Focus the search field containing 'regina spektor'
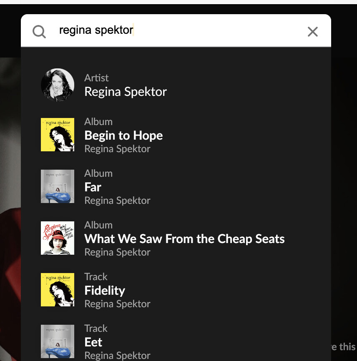Image resolution: width=357 pixels, height=361 pixels. pyautogui.click(x=176, y=30)
